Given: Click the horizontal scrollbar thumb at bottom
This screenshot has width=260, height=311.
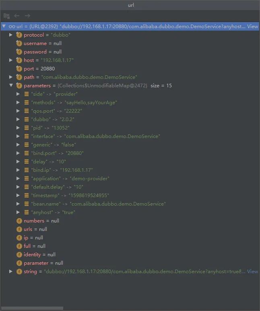Looking at the screenshot, I should (32, 308).
